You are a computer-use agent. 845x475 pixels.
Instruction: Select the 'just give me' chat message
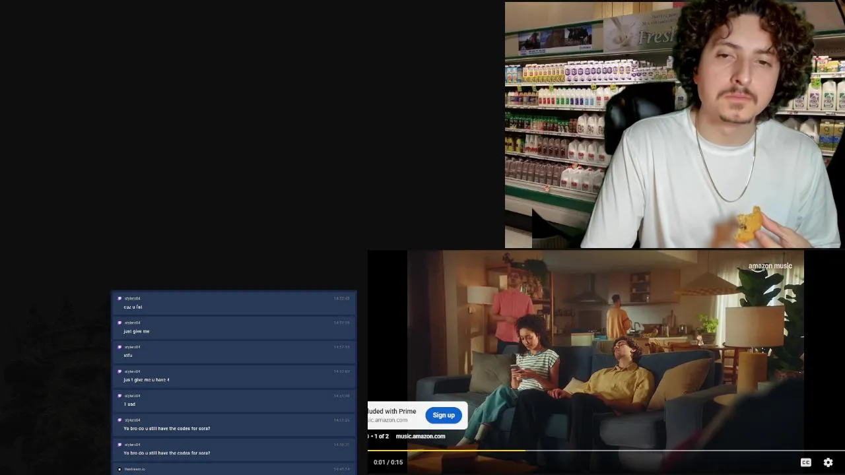[234, 327]
